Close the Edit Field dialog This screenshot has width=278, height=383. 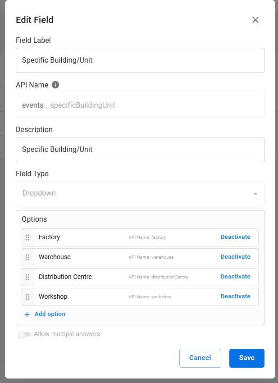pyautogui.click(x=255, y=20)
